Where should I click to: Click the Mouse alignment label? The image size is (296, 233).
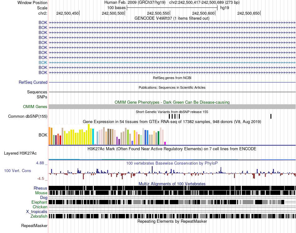click(x=41, y=193)
